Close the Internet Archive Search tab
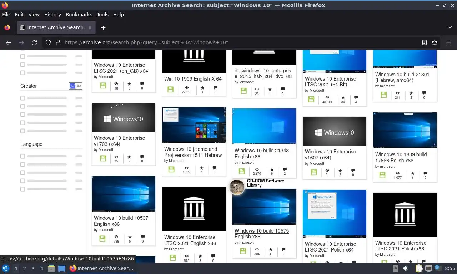 [x=90, y=27]
